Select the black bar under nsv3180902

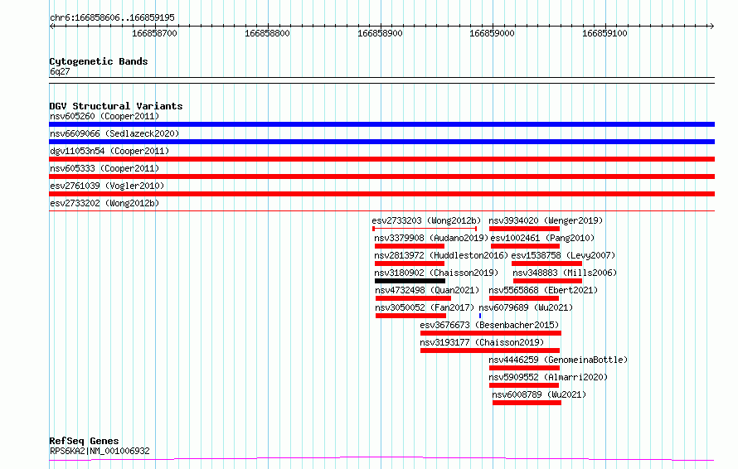pyautogui.click(x=410, y=281)
